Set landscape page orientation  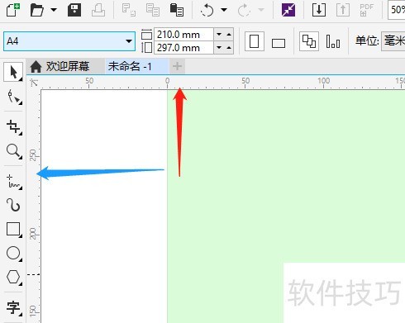point(279,43)
